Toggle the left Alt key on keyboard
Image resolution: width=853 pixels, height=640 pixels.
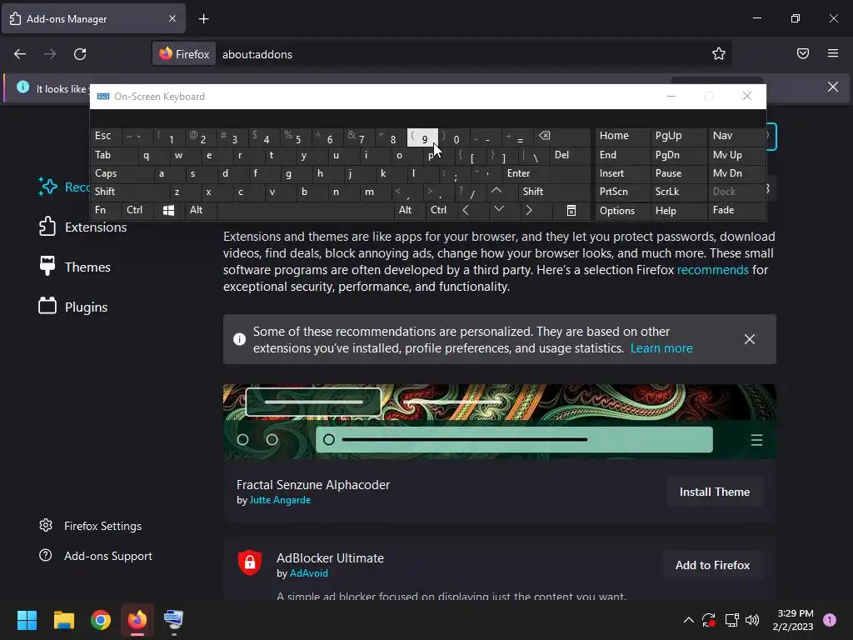coord(201,210)
